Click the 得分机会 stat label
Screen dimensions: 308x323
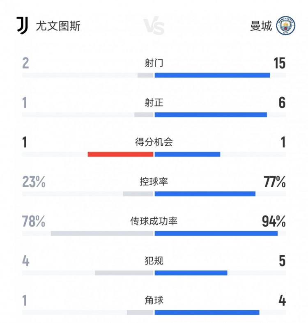pyautogui.click(x=154, y=142)
